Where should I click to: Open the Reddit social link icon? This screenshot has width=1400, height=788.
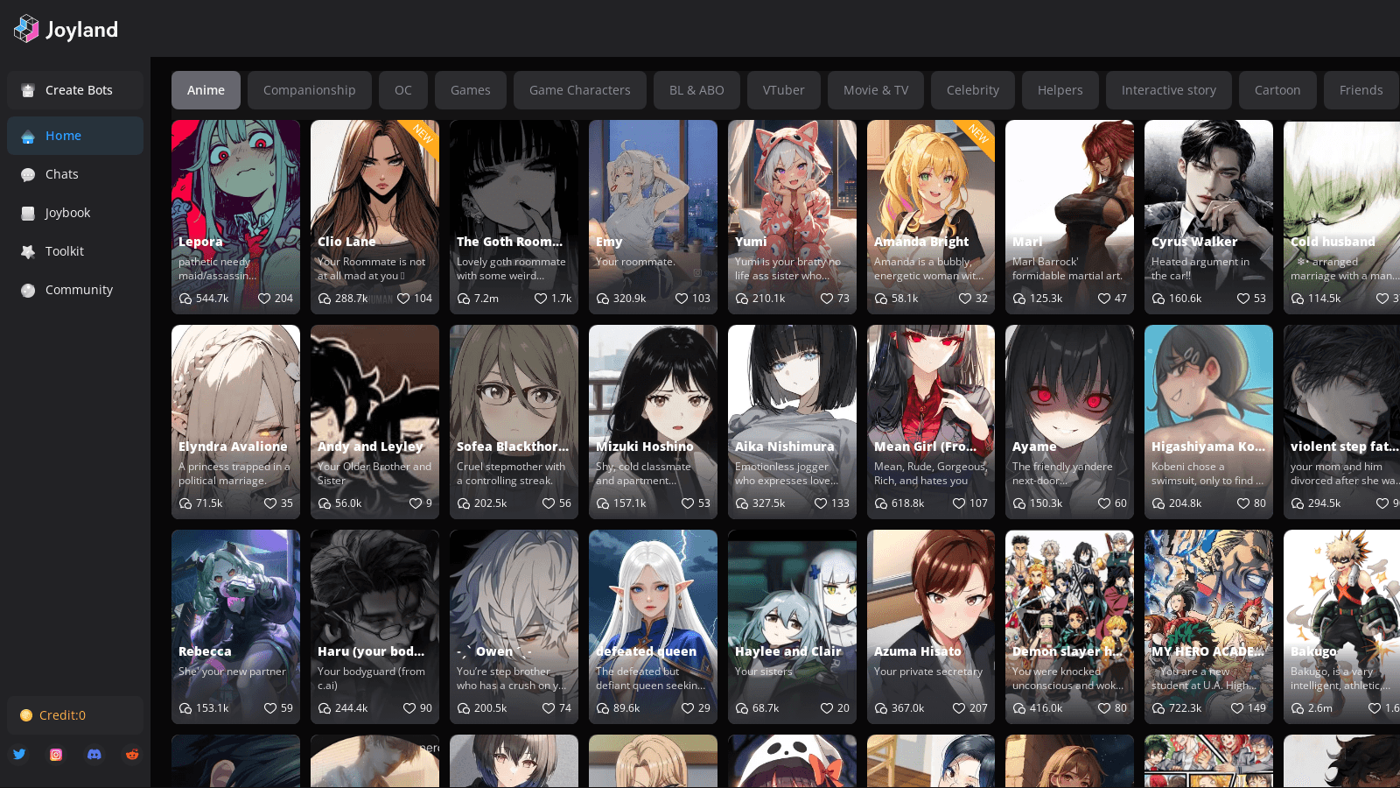coord(132,754)
